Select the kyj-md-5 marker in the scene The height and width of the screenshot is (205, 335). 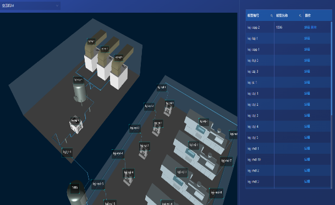(x=98, y=184)
